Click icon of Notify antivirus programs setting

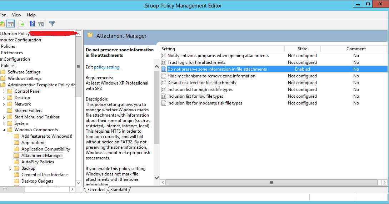(164, 56)
